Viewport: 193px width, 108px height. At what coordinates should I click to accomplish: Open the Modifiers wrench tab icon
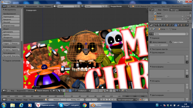click(173, 25)
